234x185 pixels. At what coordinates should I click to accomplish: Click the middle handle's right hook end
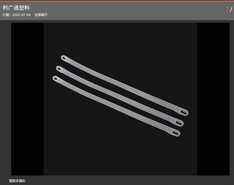(179, 123)
